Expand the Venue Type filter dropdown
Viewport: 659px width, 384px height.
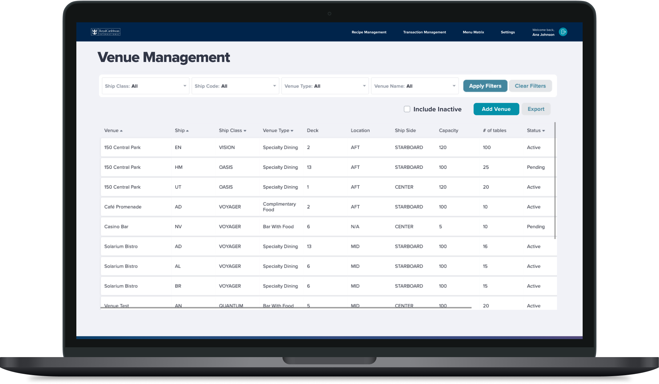click(325, 86)
